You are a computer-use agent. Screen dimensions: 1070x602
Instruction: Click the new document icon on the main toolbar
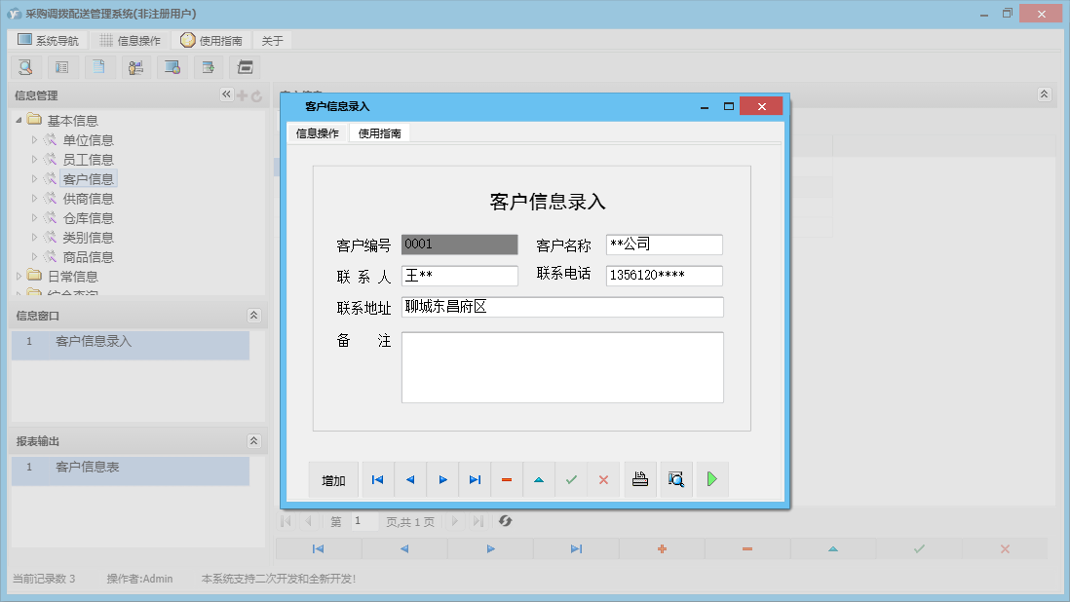[x=98, y=66]
